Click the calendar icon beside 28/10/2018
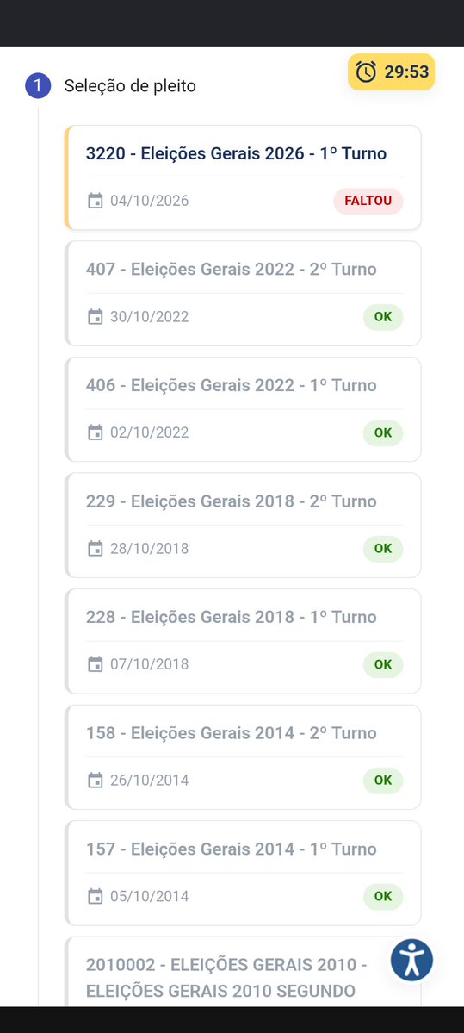Screen dimensions: 464x1033 click(x=96, y=549)
